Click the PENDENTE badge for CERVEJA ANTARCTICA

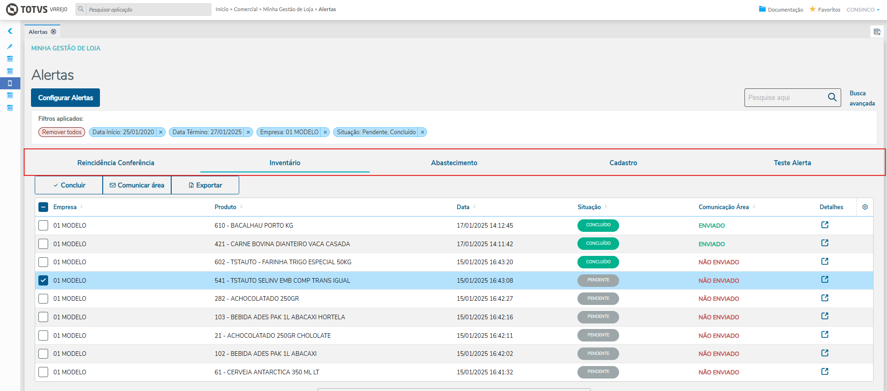[x=598, y=372]
